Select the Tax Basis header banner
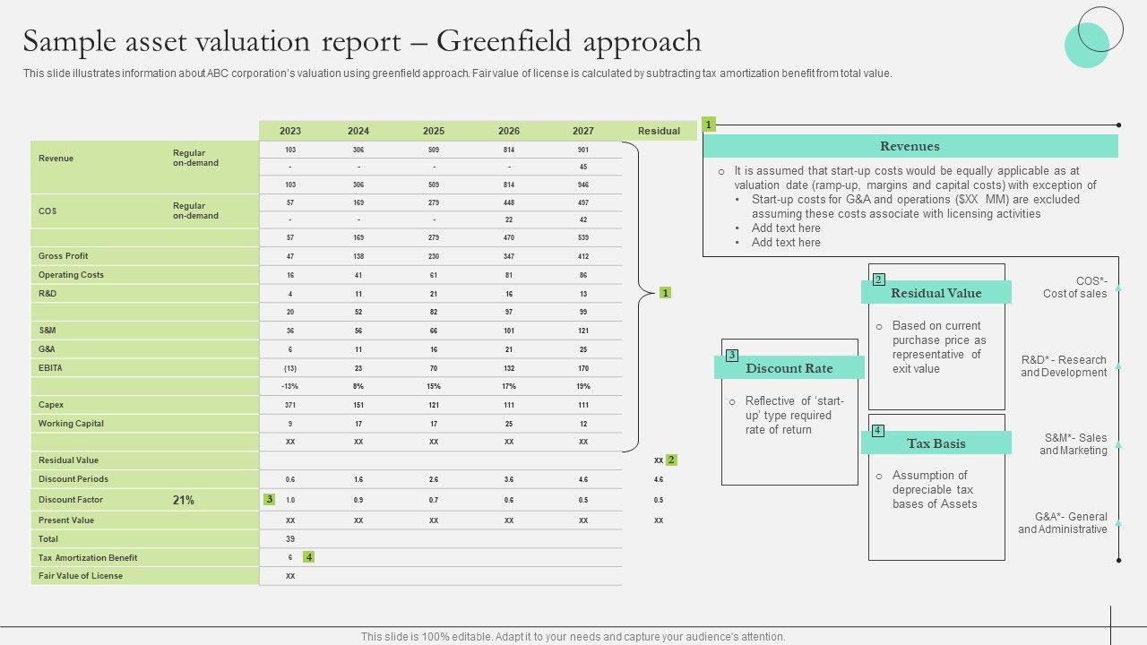This screenshot has height=645, width=1147. (x=936, y=443)
